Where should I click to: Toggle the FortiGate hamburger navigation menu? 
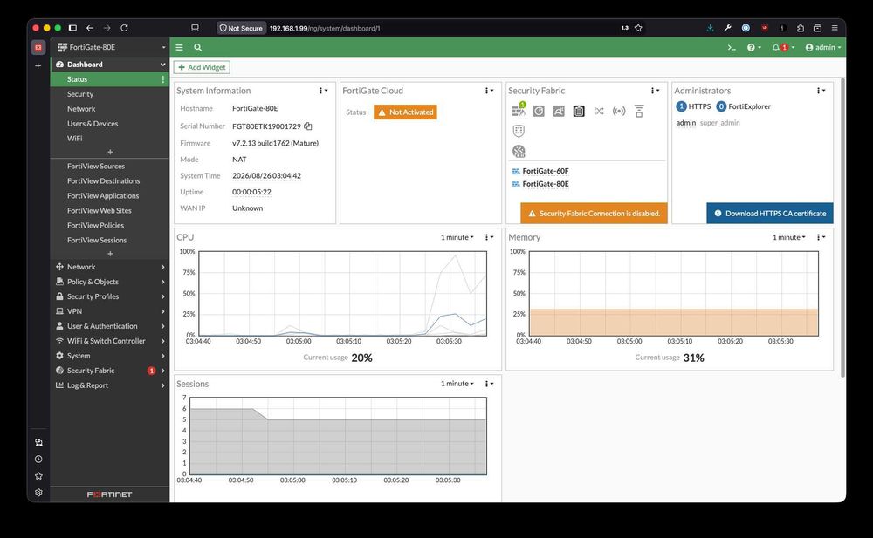(179, 48)
